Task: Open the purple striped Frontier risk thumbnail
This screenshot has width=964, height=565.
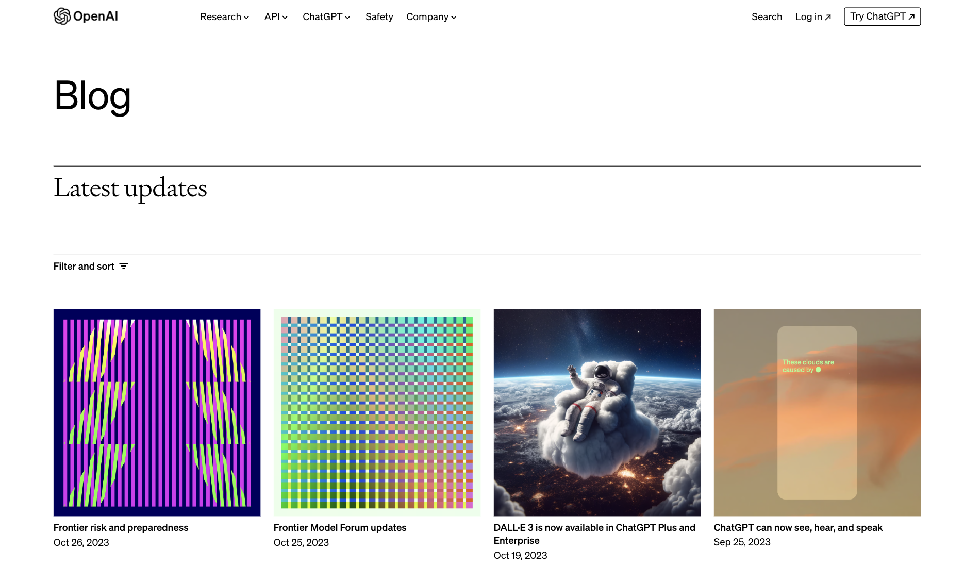Action: coord(157,412)
